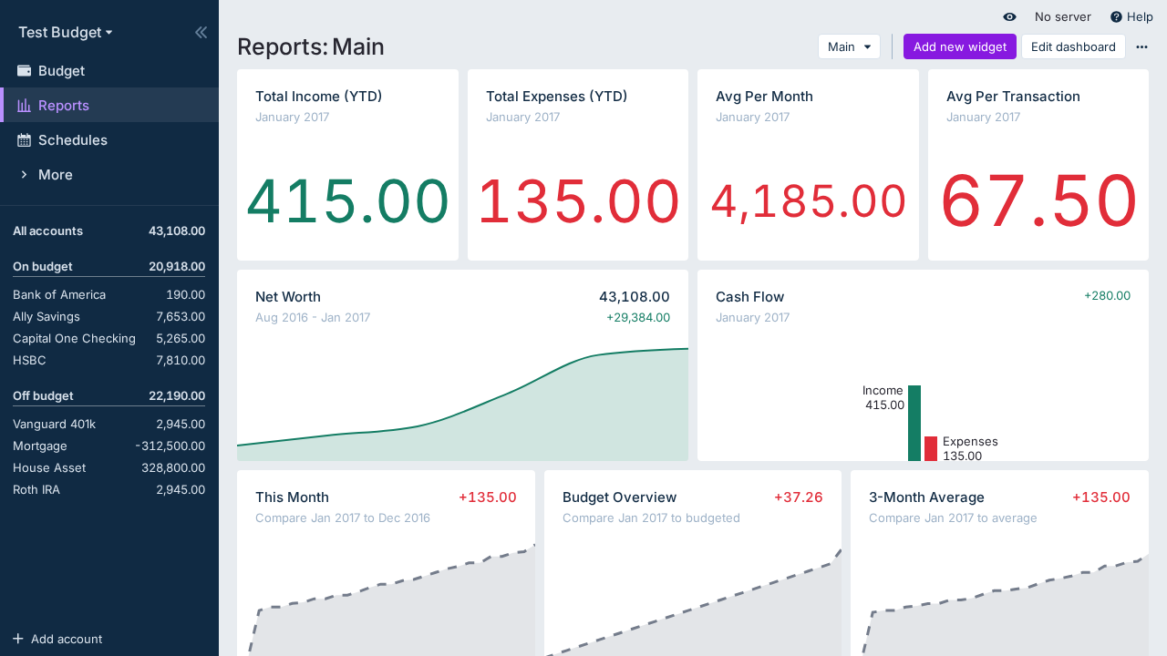Click the Edit dashboard button
The width and height of the screenshot is (1167, 656).
tap(1073, 46)
